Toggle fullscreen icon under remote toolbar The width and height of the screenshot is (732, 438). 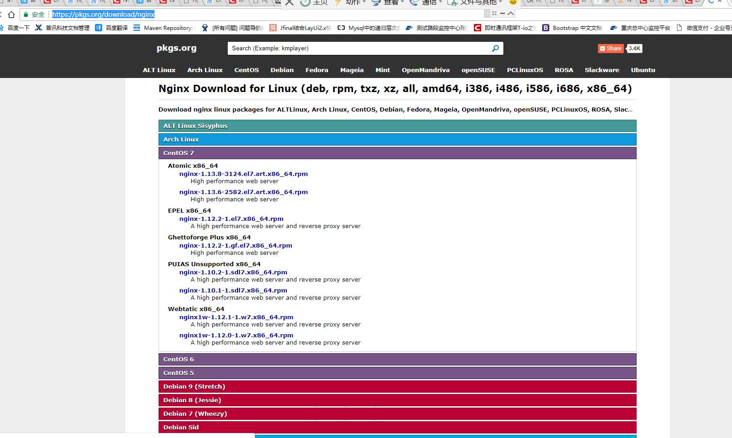click(494, 13)
